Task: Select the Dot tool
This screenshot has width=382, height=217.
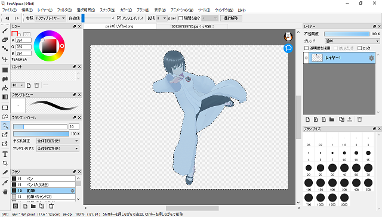Action: pyautogui.click(x=5, y=49)
